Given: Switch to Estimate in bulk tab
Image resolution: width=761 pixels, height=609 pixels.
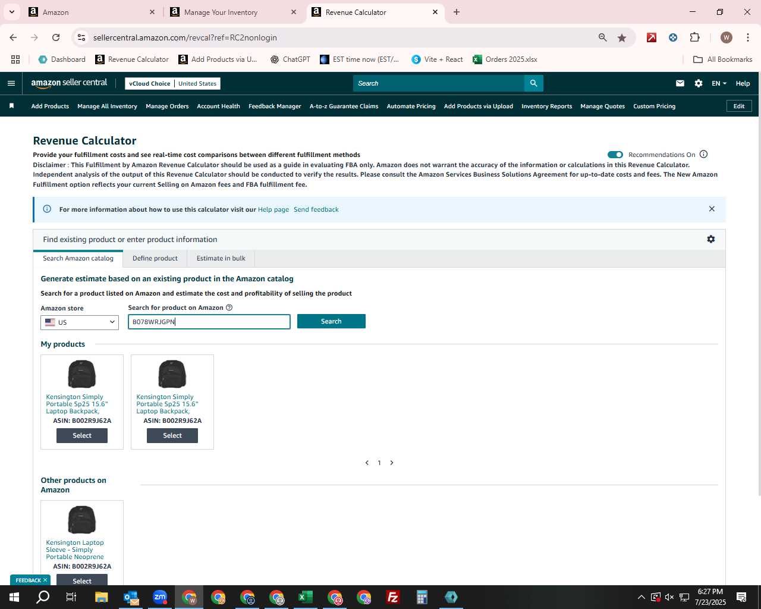Looking at the screenshot, I should 221,258.
